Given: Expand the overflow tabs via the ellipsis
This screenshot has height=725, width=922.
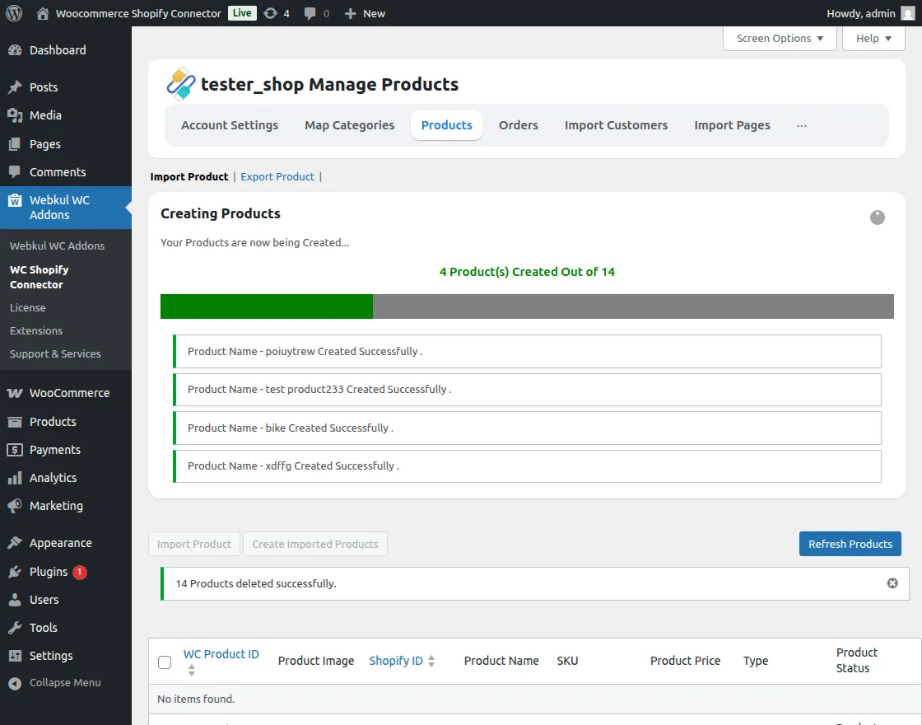Looking at the screenshot, I should (x=802, y=124).
